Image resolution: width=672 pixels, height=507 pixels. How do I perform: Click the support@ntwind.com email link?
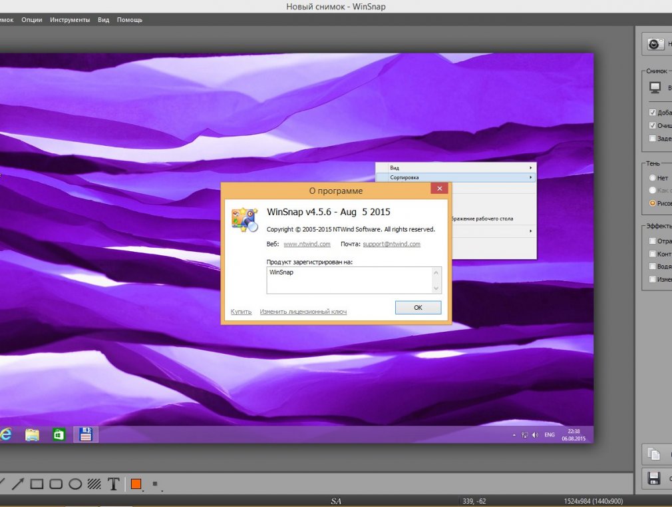click(392, 244)
